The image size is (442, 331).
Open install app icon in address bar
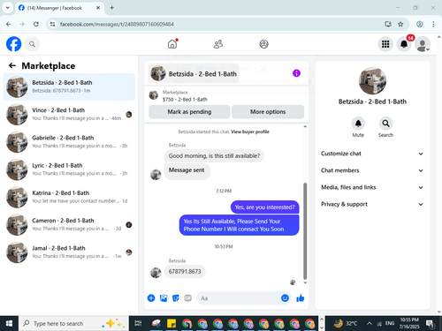[x=388, y=24]
